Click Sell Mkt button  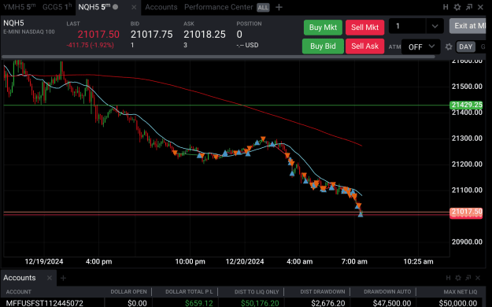364,28
